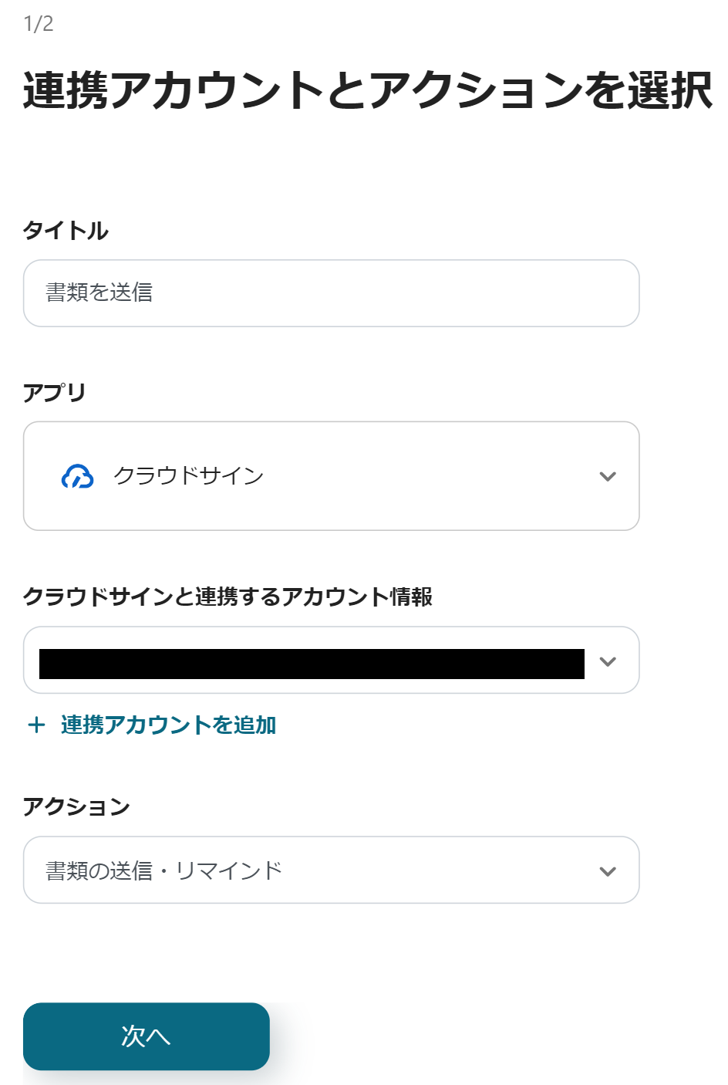The height and width of the screenshot is (1085, 728).
Task: Expand the アプリ dropdown chevron arrow
Action: click(x=608, y=476)
